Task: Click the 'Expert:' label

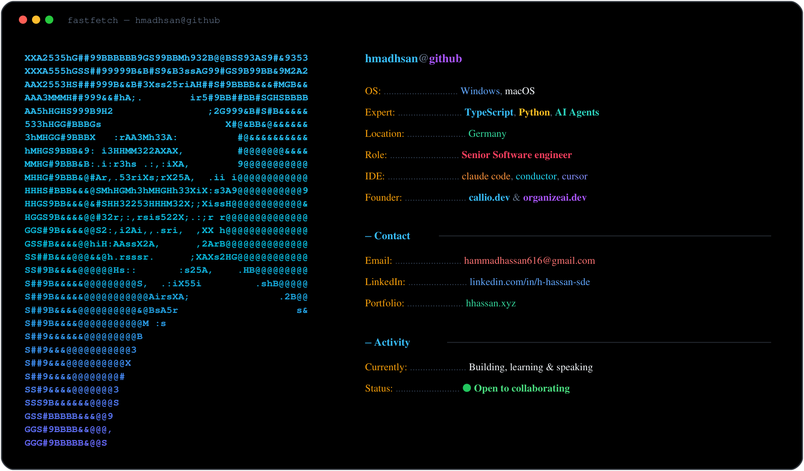Action: tap(380, 112)
